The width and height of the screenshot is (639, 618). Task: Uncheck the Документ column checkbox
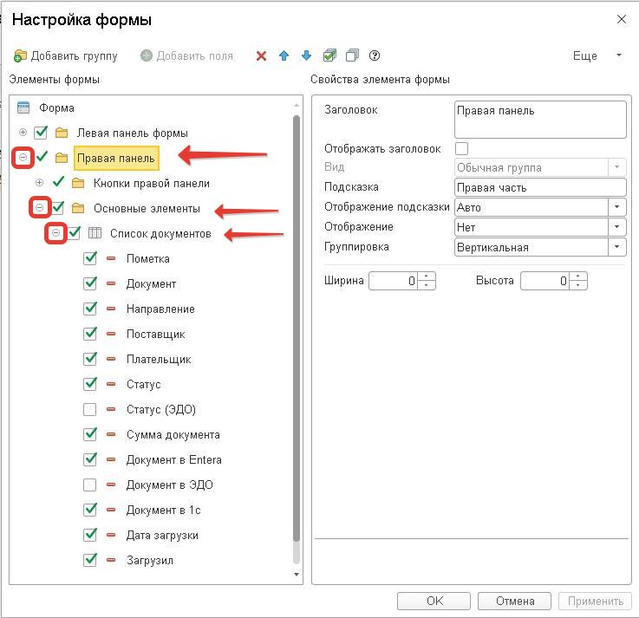click(90, 283)
